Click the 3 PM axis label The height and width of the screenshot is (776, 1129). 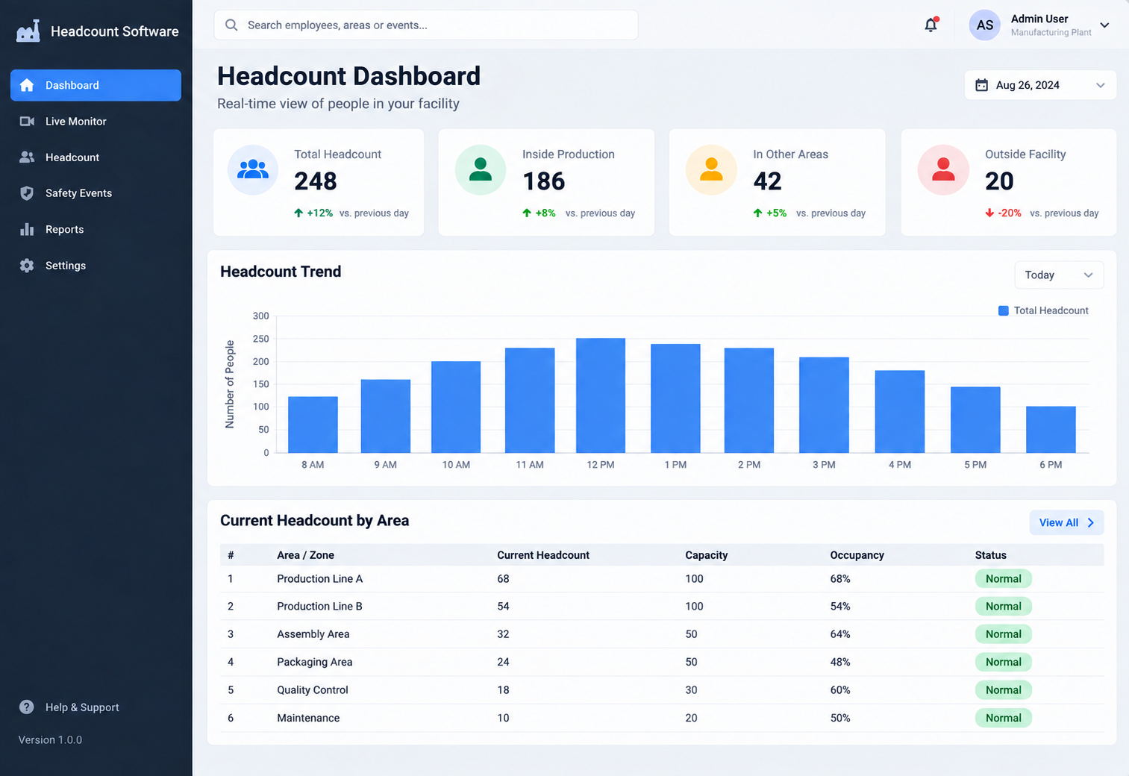[x=824, y=465]
